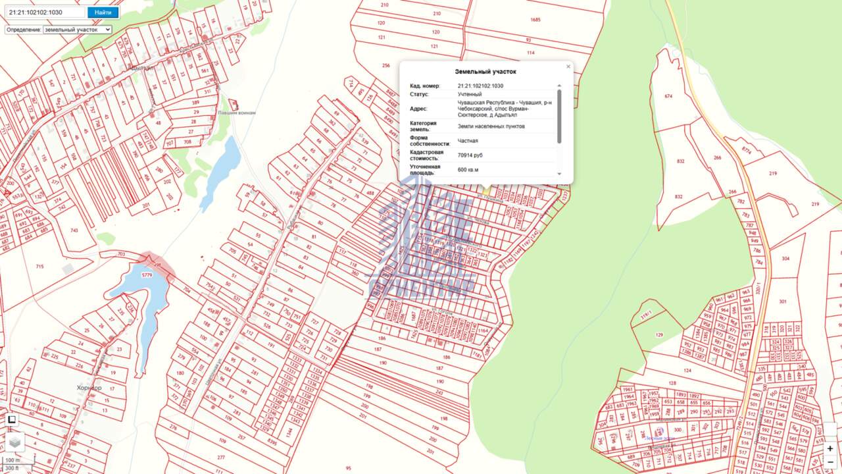
Task: Open the map layers stack icon
Action: [16, 441]
